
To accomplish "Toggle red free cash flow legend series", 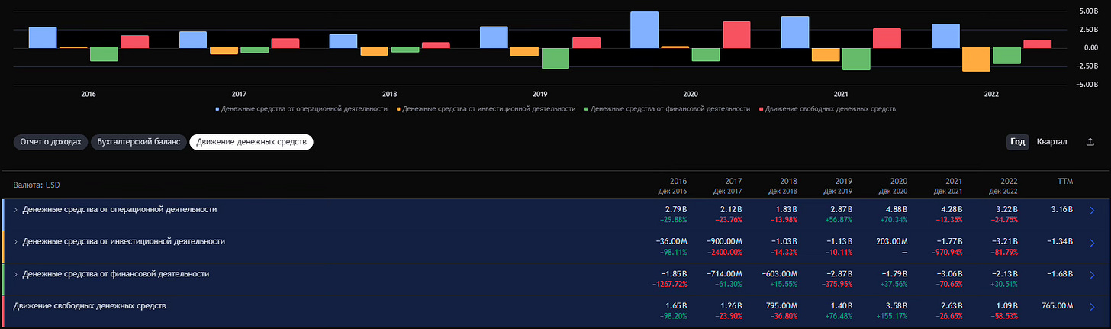I will [x=827, y=109].
